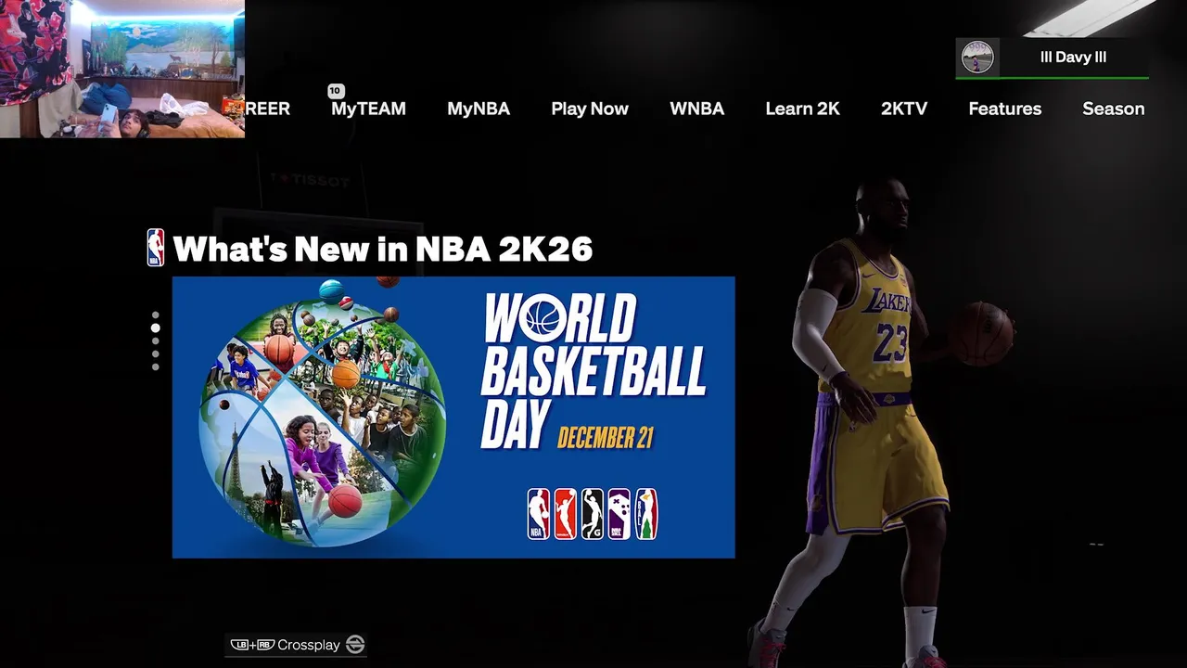
Task: Click the What's New in NBA 2K26 heading
Action: (382, 249)
